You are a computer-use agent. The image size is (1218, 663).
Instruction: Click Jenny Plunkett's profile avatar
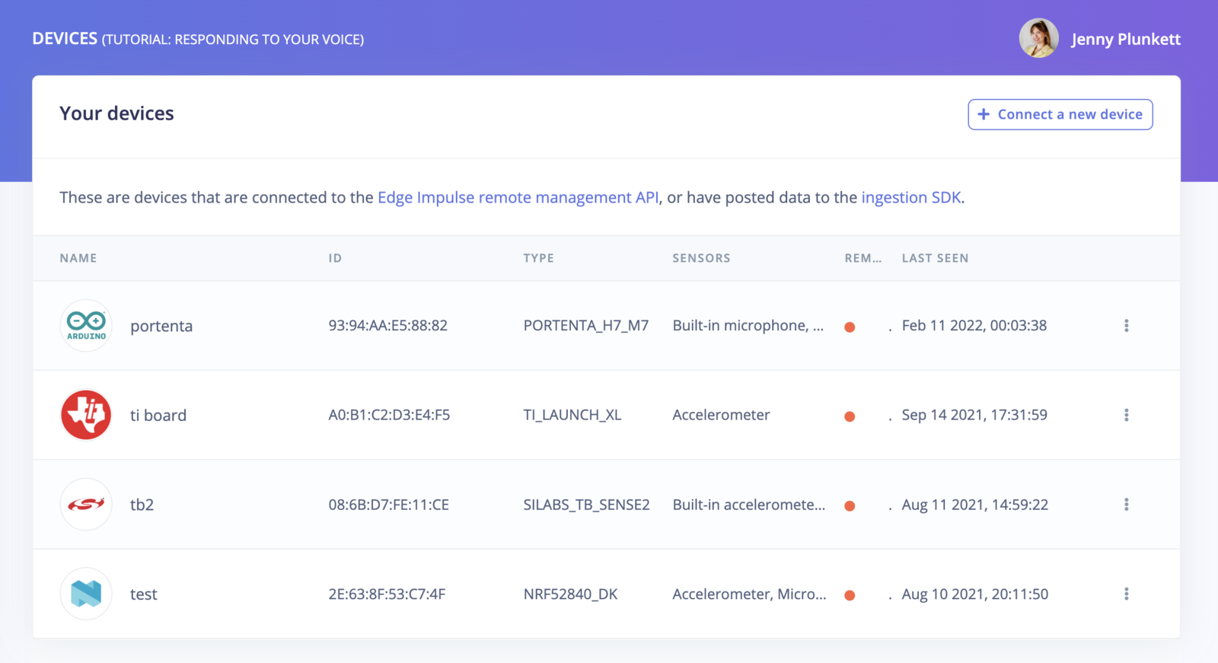tap(1039, 39)
